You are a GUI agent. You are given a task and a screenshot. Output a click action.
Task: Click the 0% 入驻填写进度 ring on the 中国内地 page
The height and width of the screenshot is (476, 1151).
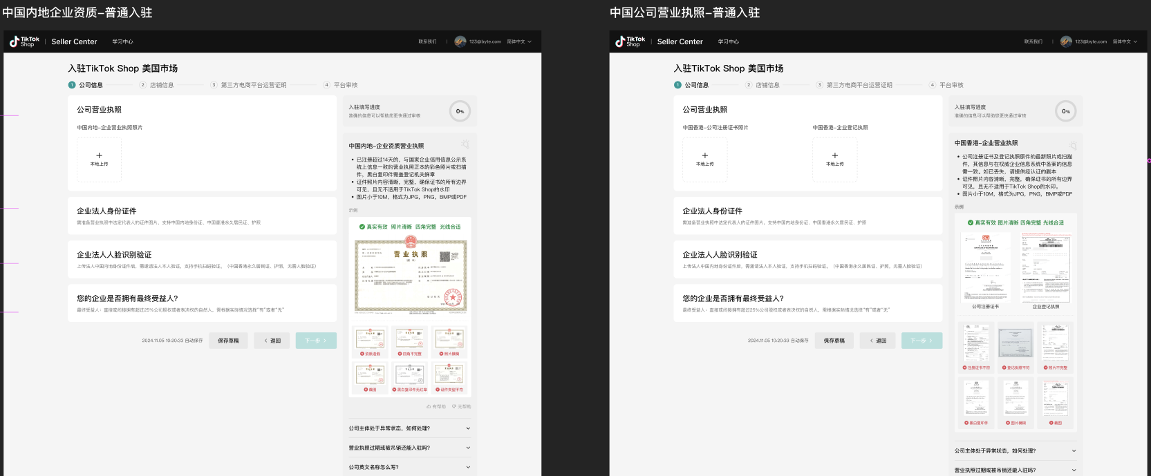pyautogui.click(x=460, y=111)
